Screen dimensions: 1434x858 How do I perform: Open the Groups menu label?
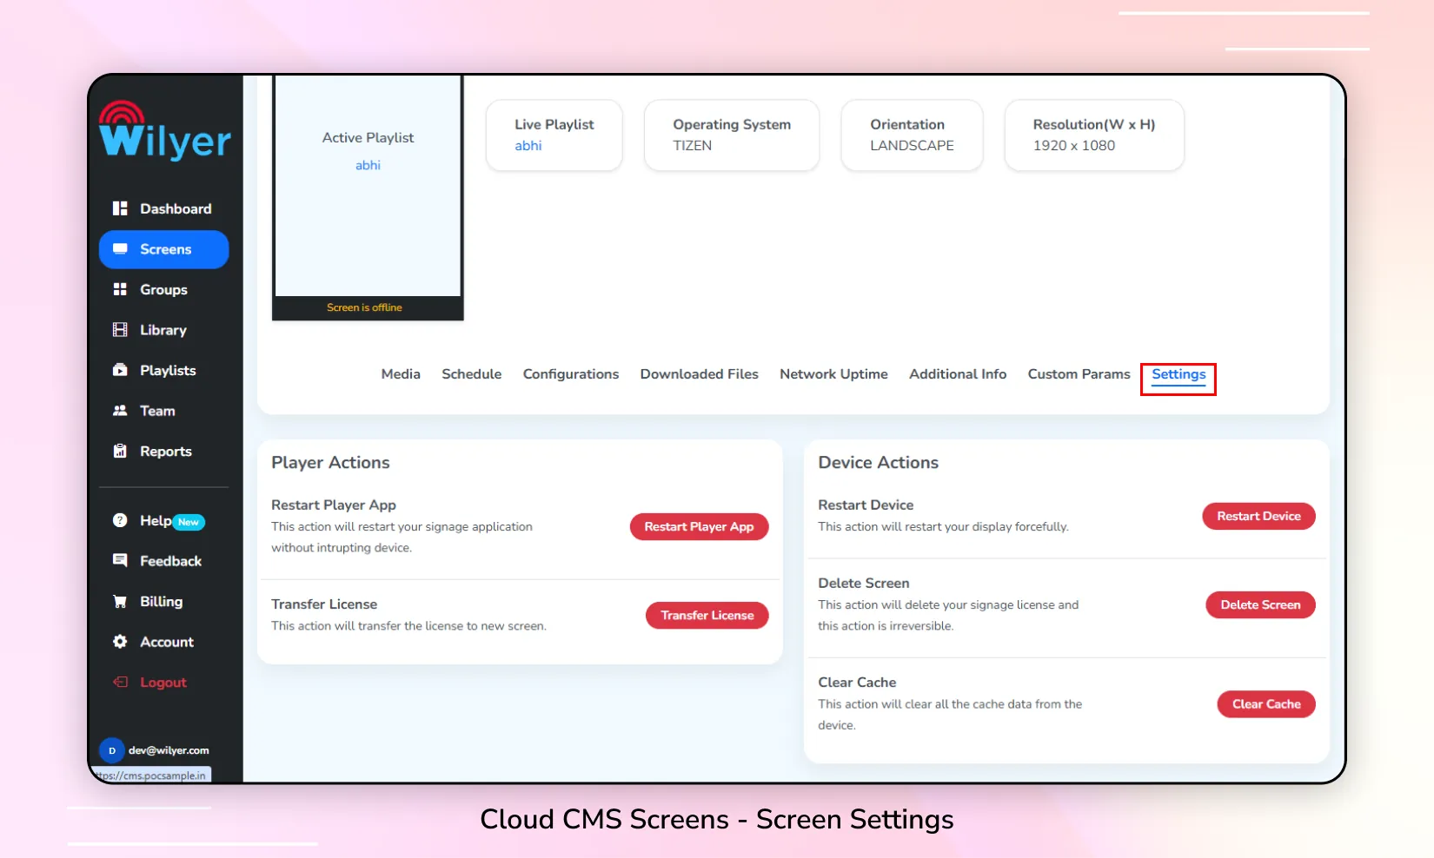tap(163, 289)
